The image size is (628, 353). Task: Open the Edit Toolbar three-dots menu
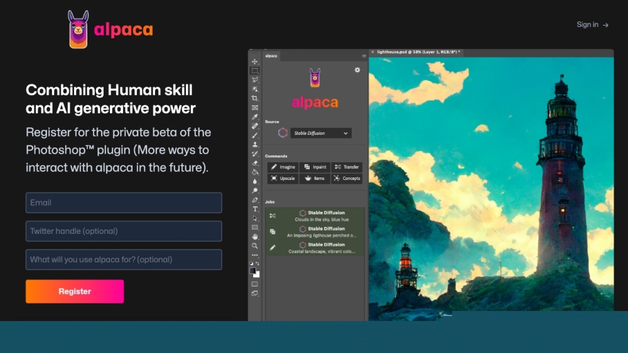click(255, 255)
